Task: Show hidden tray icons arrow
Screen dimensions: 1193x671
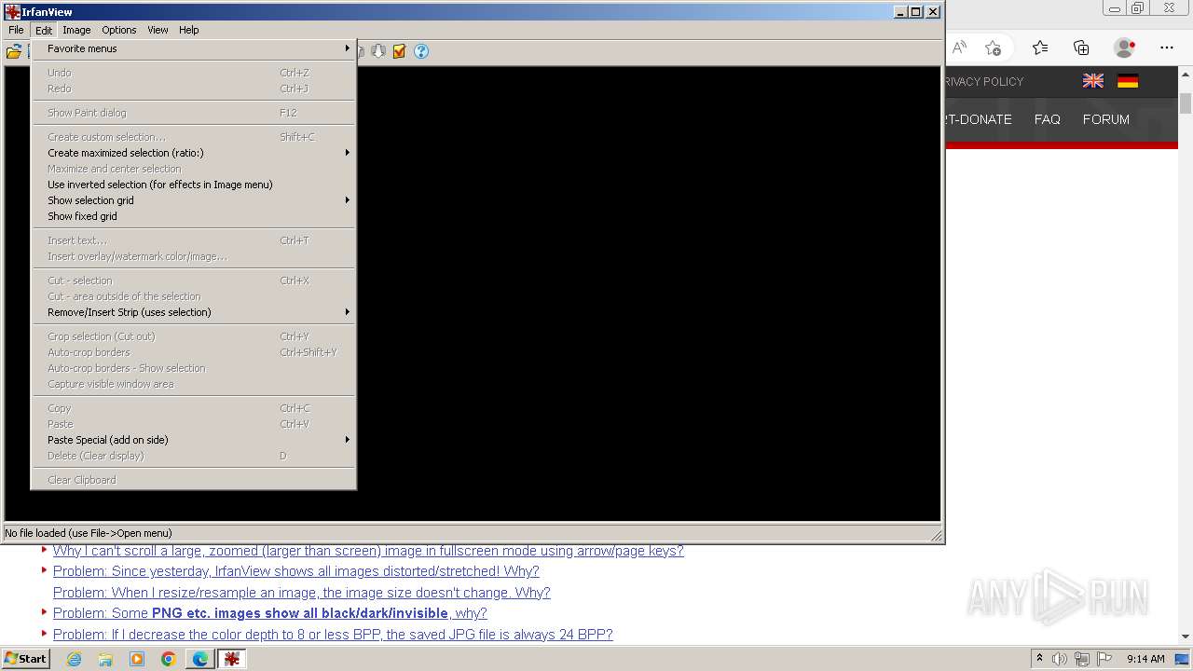Action: tap(1039, 659)
